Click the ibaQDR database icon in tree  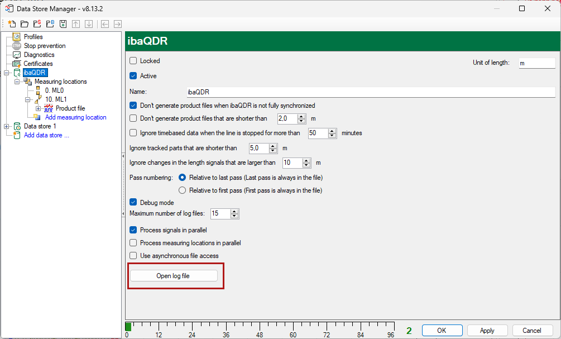(17, 73)
